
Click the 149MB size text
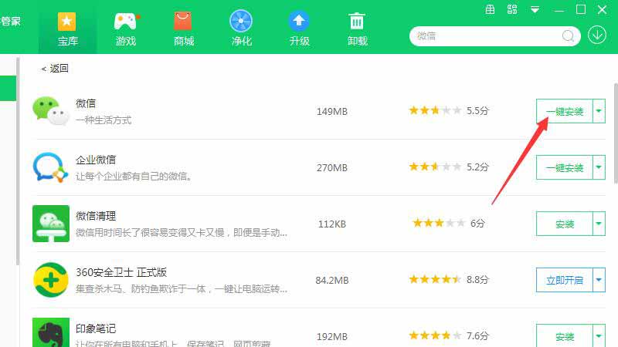pos(332,111)
